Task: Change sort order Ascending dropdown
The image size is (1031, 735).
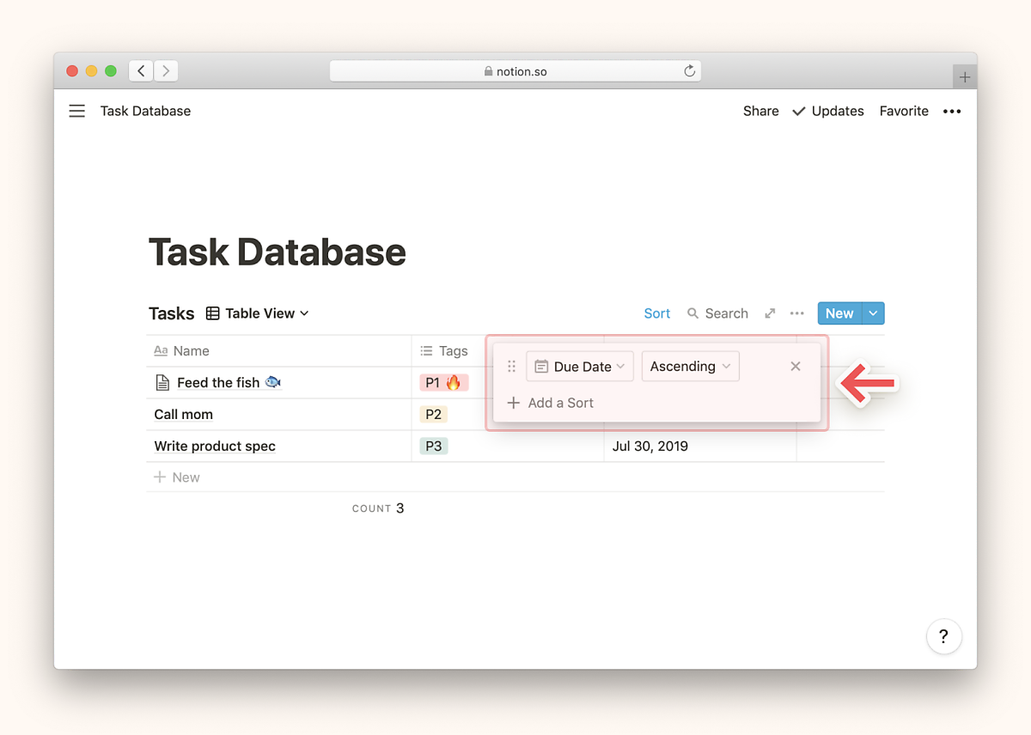Action: coord(691,367)
